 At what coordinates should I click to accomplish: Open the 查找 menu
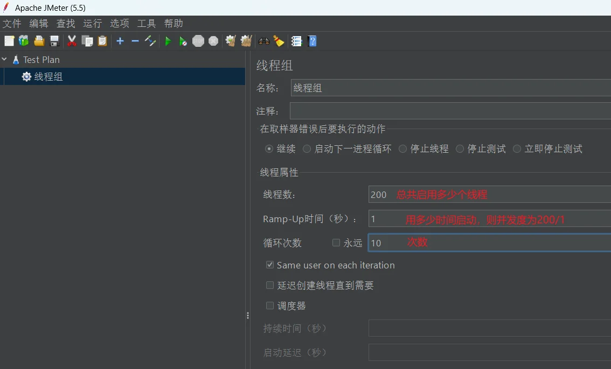pos(66,23)
